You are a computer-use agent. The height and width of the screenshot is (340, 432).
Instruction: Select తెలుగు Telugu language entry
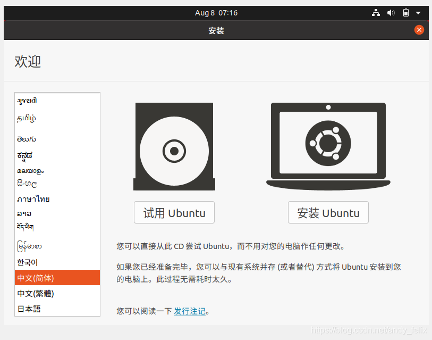click(x=57, y=139)
